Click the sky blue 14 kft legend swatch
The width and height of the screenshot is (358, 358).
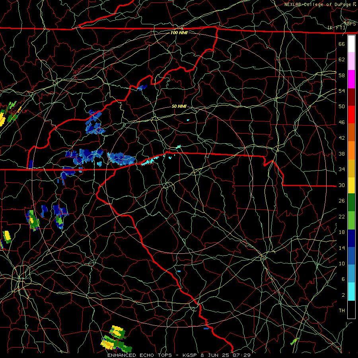351,274
